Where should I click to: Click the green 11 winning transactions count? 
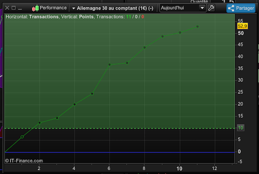coord(128,17)
